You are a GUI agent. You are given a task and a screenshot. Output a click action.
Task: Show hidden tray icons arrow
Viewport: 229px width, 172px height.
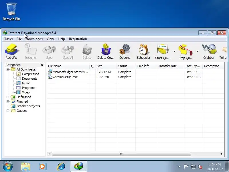click(179, 167)
